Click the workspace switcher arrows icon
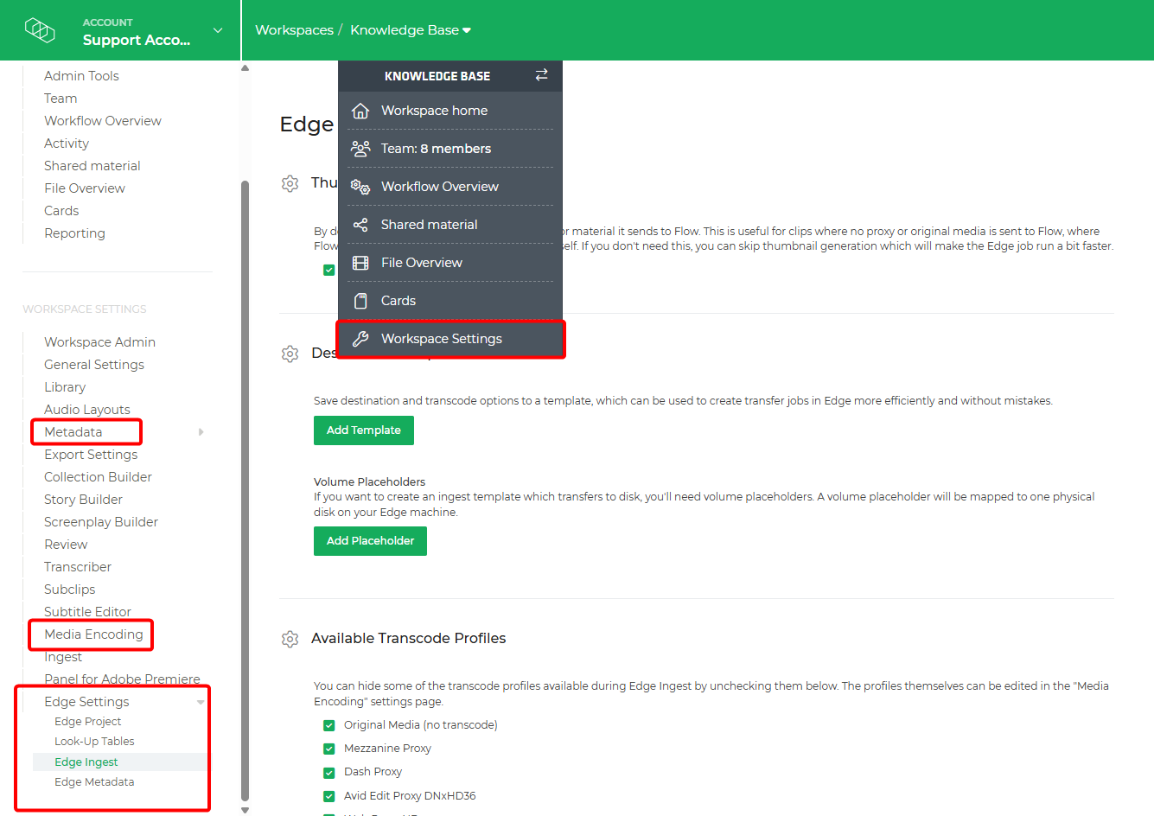 pyautogui.click(x=541, y=75)
